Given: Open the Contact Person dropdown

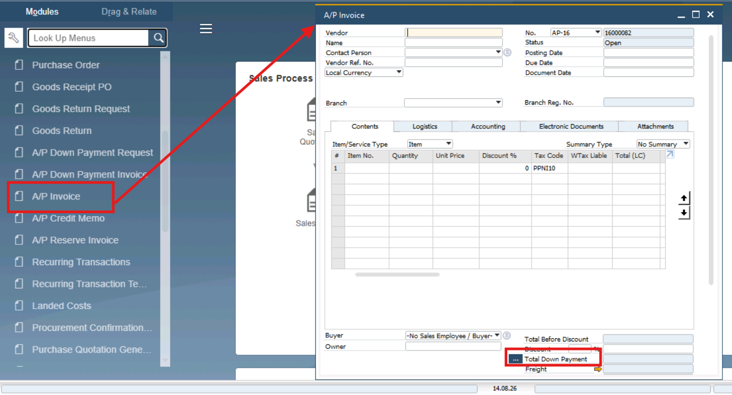Looking at the screenshot, I should [x=498, y=52].
